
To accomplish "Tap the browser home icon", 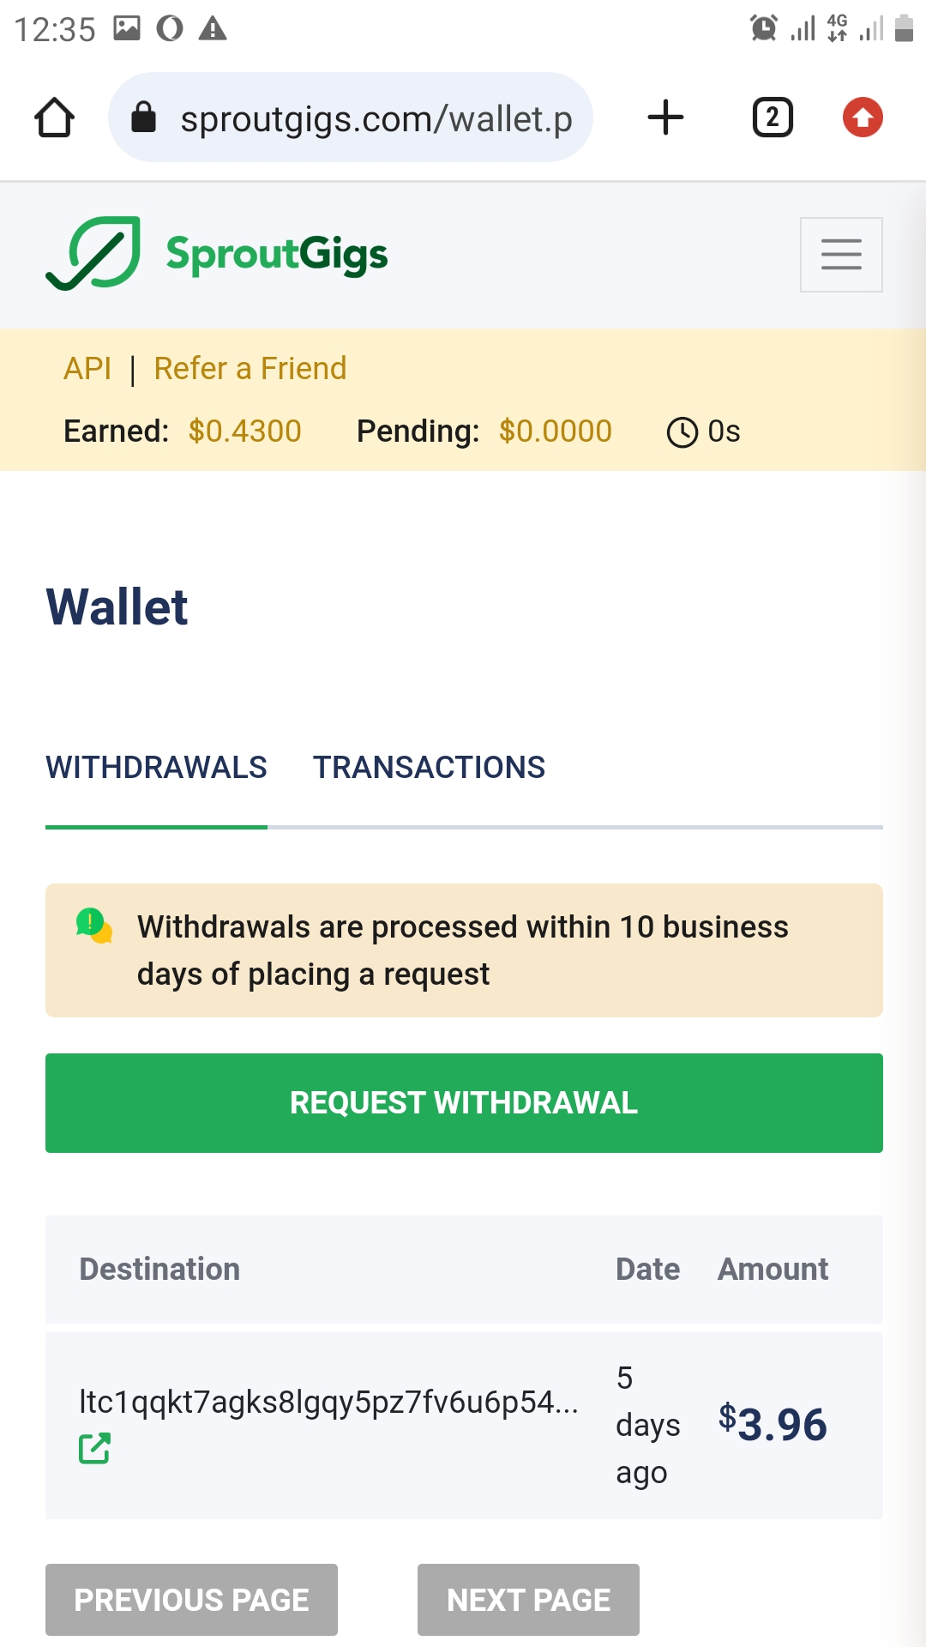I will click(x=54, y=118).
